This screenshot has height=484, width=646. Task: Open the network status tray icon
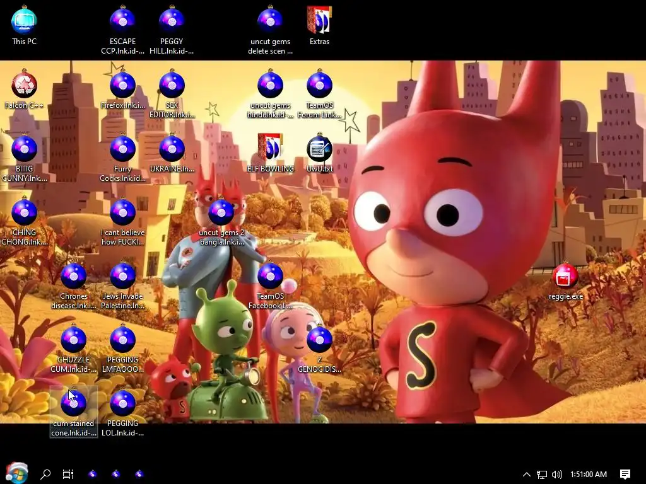(542, 475)
